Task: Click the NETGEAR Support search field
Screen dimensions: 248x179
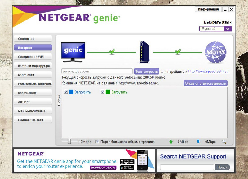Action: tap(187, 167)
